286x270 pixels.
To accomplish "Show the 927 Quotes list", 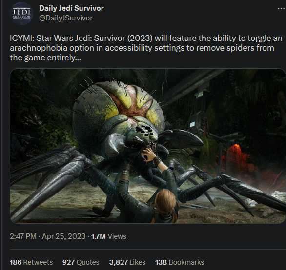I will [x=81, y=262].
